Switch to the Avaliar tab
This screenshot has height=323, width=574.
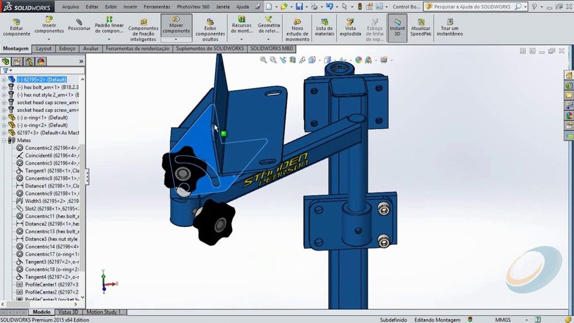pos(90,48)
